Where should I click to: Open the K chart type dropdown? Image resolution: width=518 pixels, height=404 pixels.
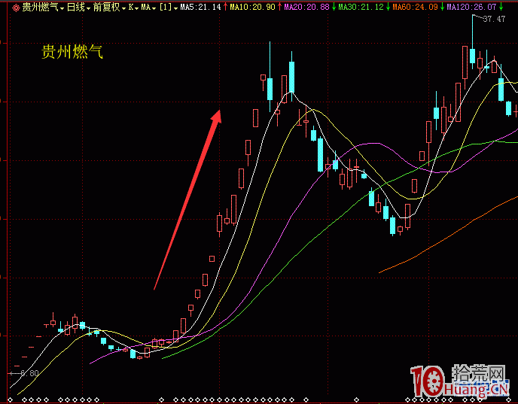[133, 8]
